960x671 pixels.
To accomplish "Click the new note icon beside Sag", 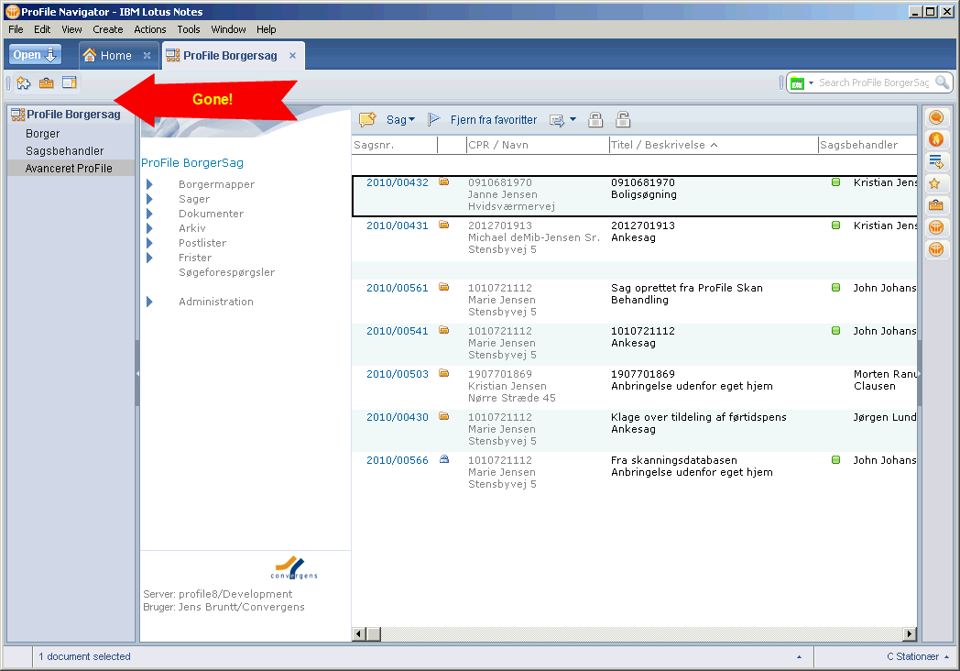I will click(367, 120).
